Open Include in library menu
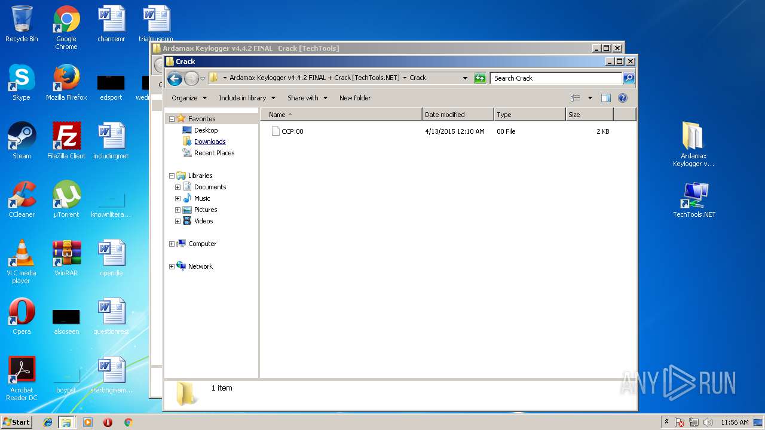Image resolution: width=765 pixels, height=430 pixels. 247,98
